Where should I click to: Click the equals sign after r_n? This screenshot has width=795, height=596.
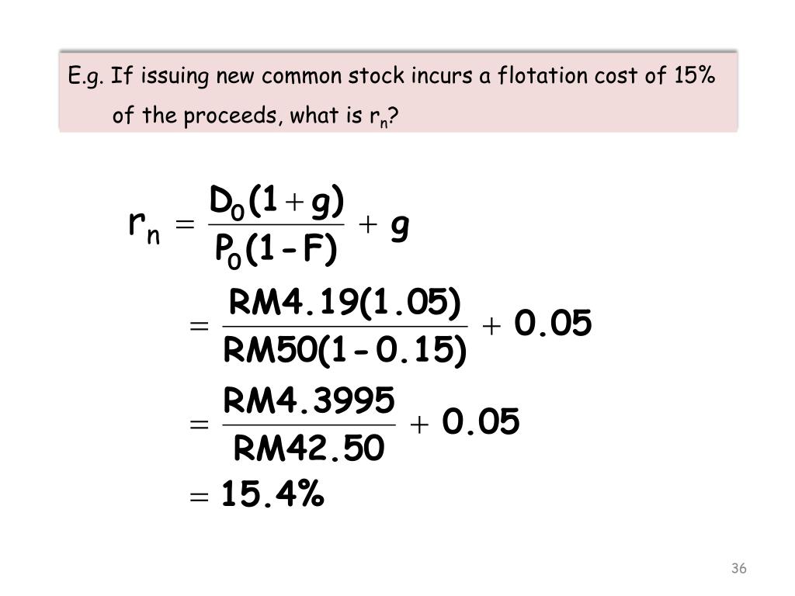(185, 224)
